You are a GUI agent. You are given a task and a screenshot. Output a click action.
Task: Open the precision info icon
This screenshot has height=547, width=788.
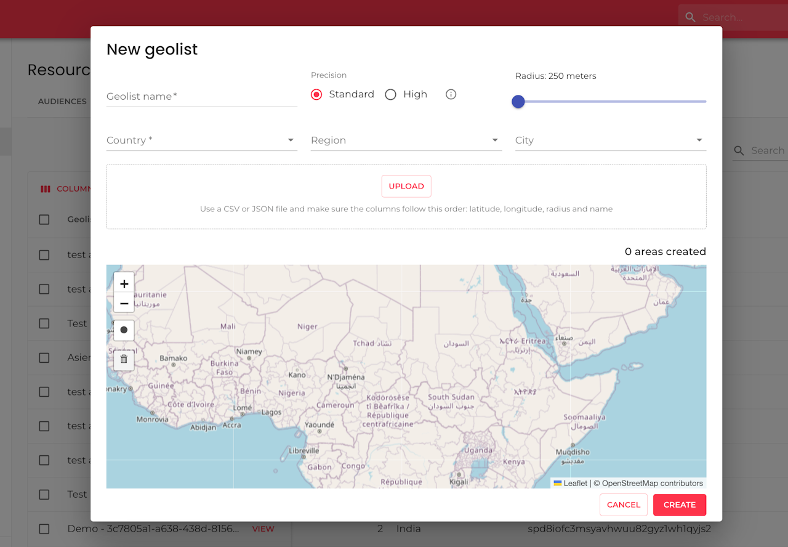pyautogui.click(x=451, y=94)
